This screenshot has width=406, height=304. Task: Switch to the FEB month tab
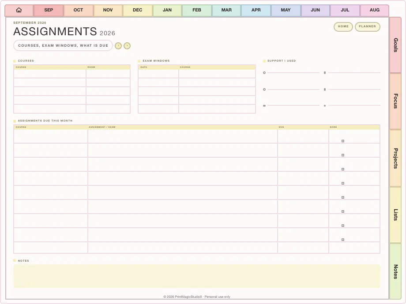[197, 10]
